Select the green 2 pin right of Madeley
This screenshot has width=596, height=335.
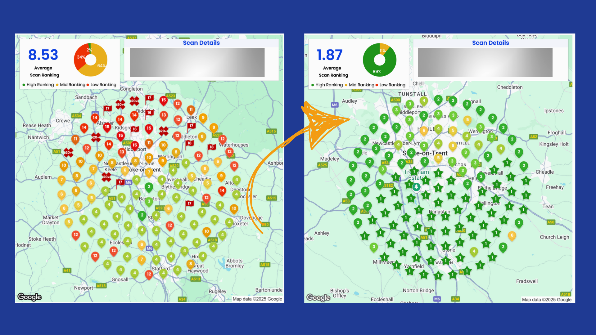click(353, 166)
